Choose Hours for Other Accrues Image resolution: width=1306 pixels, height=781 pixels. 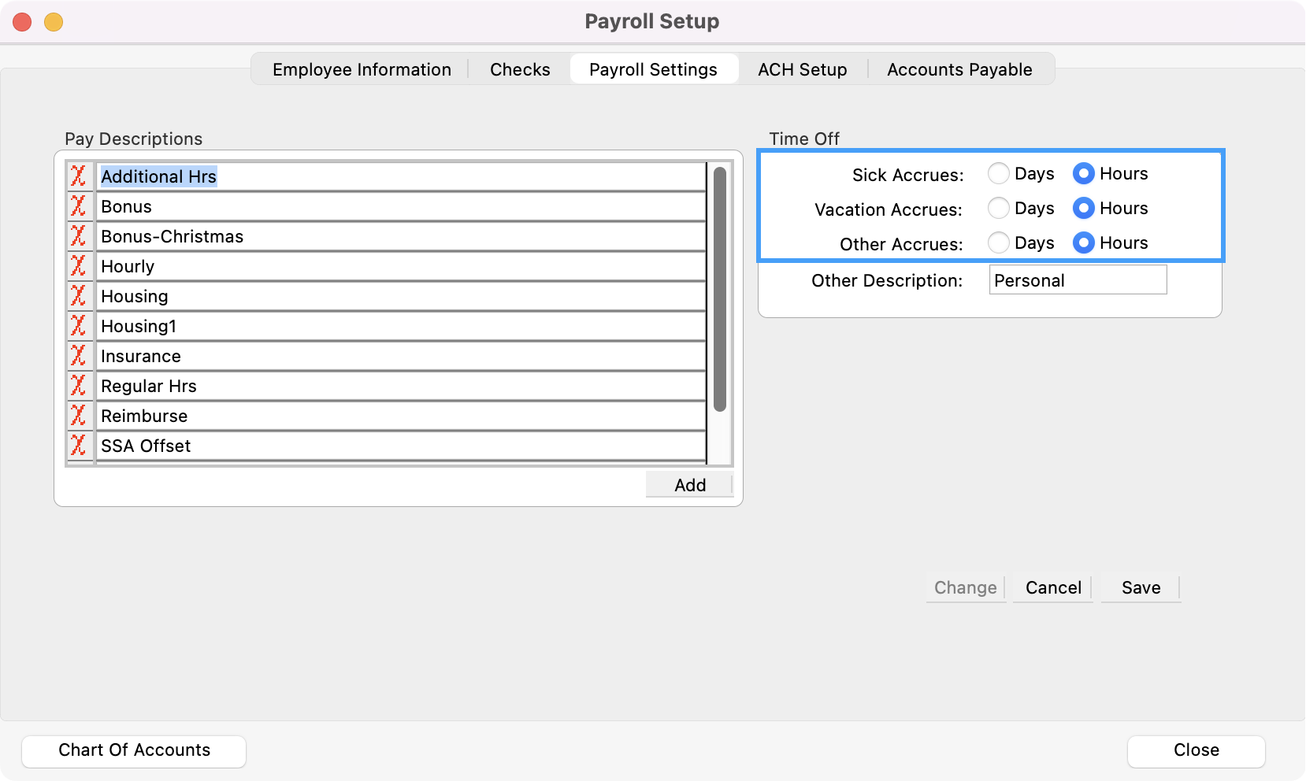pos(1084,242)
